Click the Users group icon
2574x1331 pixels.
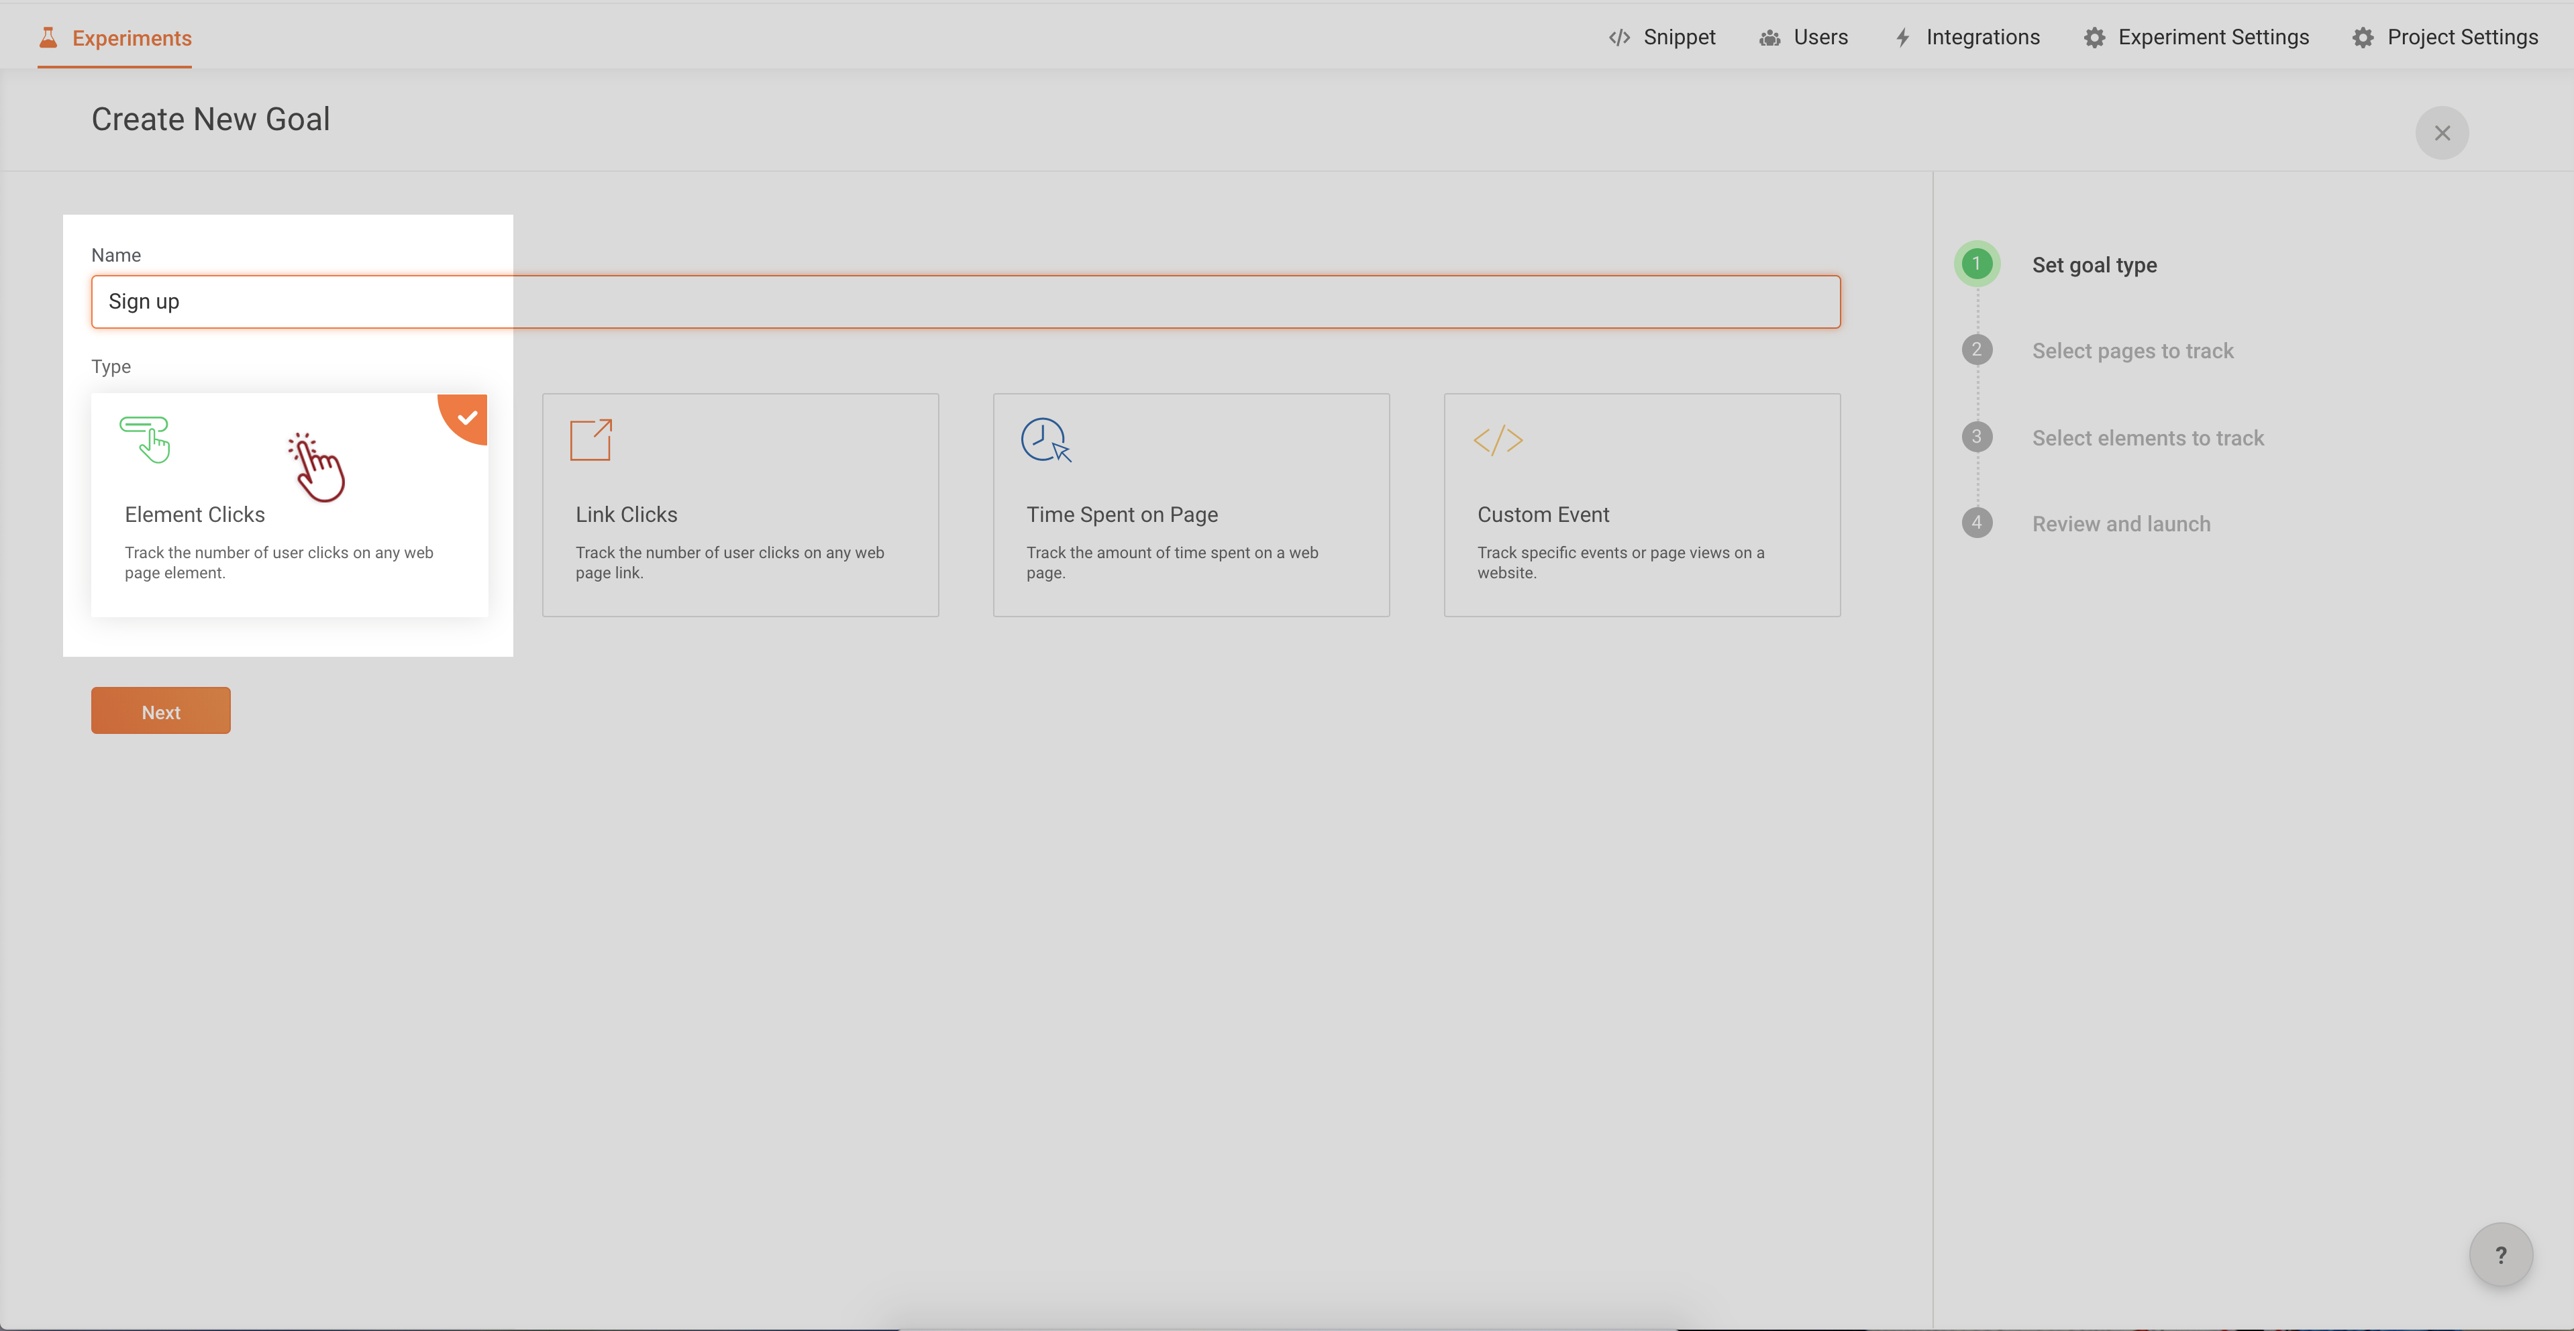tap(1769, 38)
